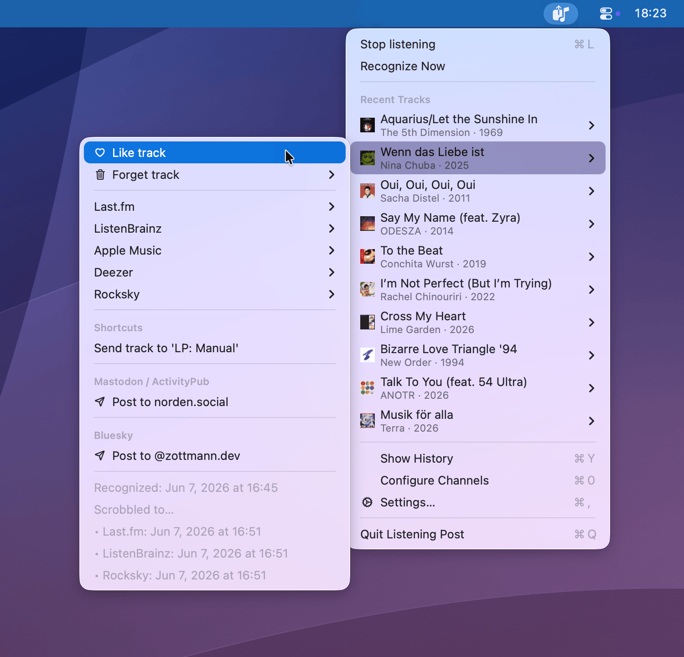Click the I'm Not Perfect album artwork
The image size is (684, 657).
coord(368,289)
